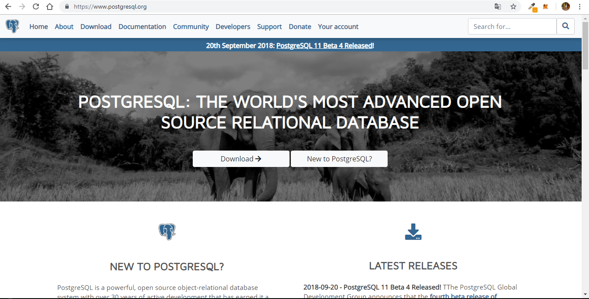Open the translate page icon
This screenshot has width=589, height=299.
click(498, 6)
